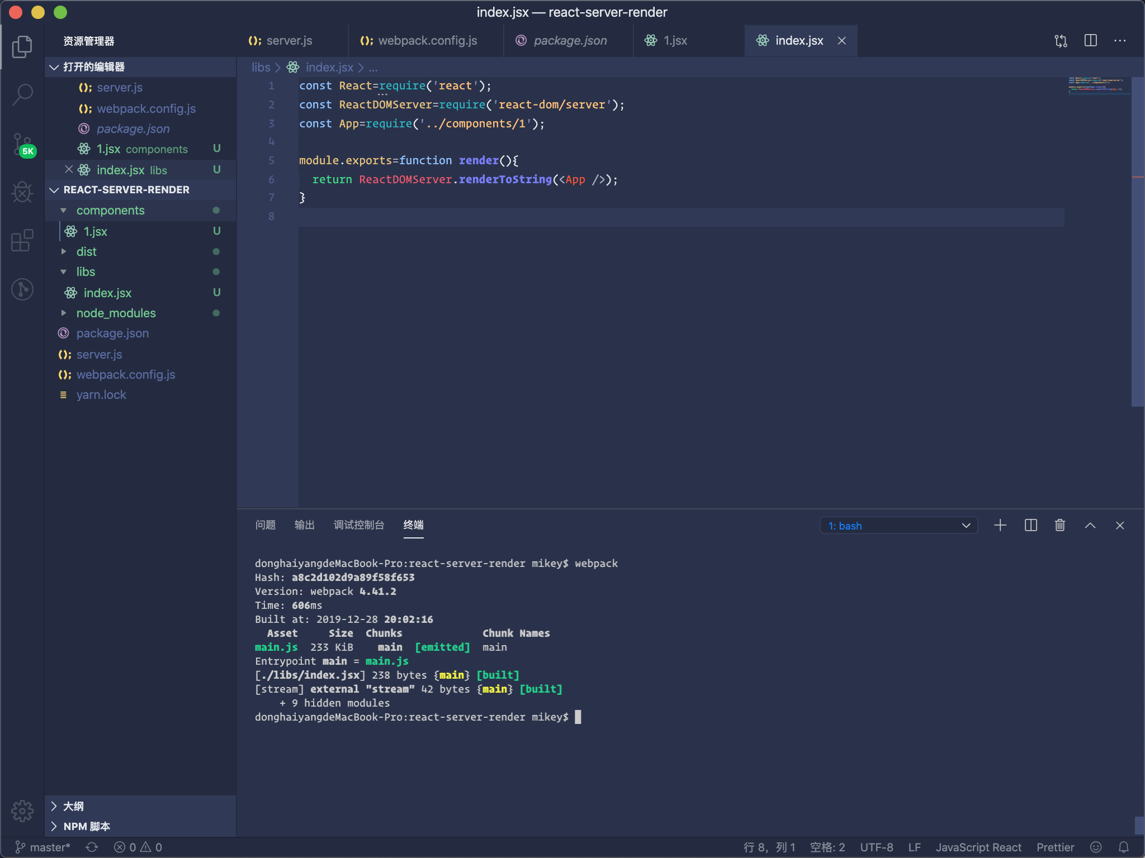The image size is (1145, 858).
Task: Open the Manage gear at bottom left
Action: 22,811
